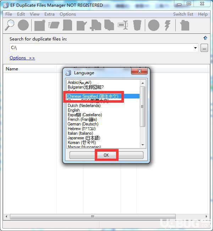Click horizontal scrollbar left arrow
This screenshot has height=231, width=213.
[6, 216]
